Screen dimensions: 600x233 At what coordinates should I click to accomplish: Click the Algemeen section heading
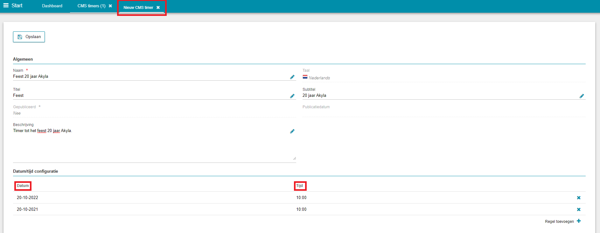click(x=23, y=59)
